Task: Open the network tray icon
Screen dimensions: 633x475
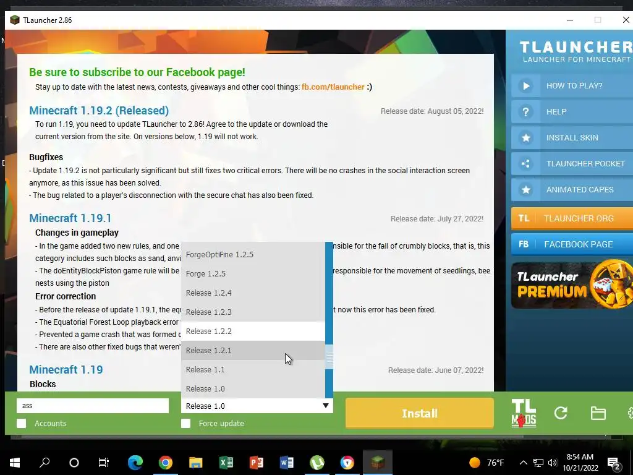Action: [x=538, y=463]
